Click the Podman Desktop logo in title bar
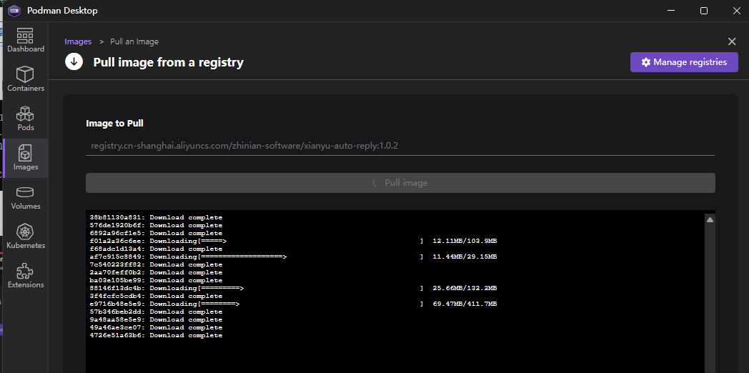This screenshot has height=373, width=749. (x=14, y=11)
